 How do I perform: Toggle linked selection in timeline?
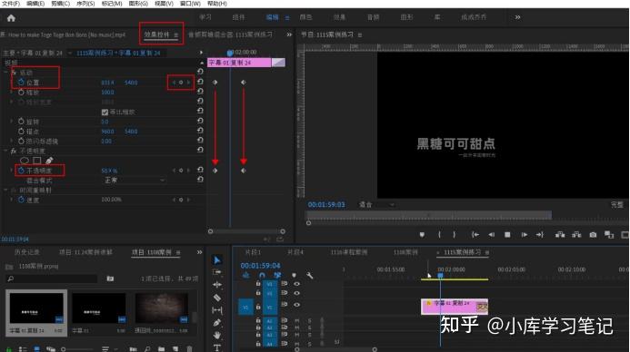(x=277, y=276)
